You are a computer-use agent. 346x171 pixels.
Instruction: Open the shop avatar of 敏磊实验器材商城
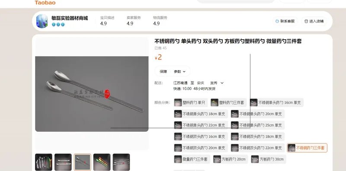42,21
